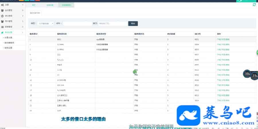Select the active third tab in tab bar
258x129 pixels.
pos(66,5)
